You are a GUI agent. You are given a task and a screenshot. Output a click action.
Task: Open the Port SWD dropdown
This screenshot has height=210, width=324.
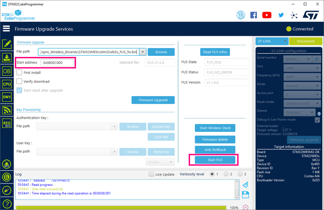tap(302, 68)
